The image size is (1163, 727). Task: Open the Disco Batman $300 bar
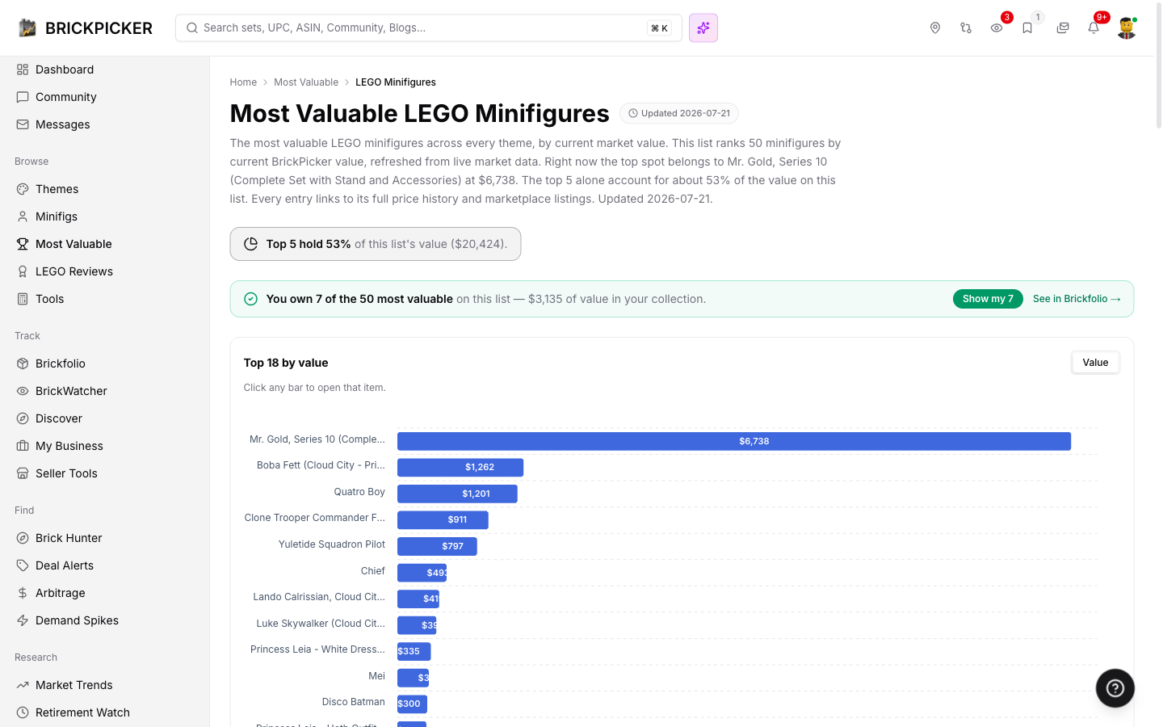coord(412,704)
